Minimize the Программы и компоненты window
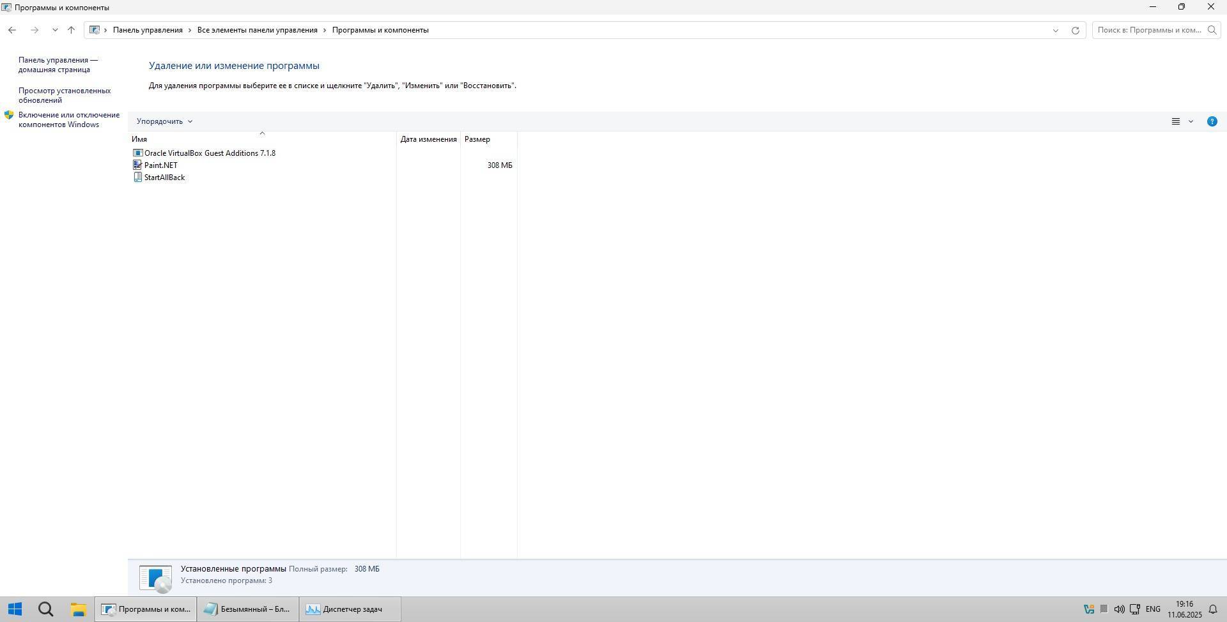This screenshot has width=1227, height=622. [x=1153, y=7]
